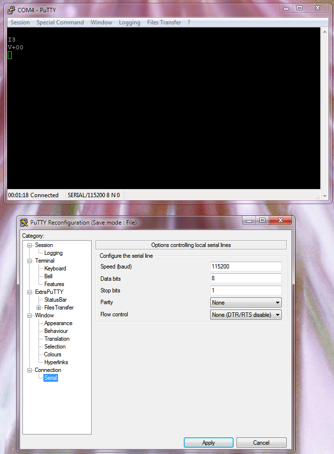Select the Terminal category
The width and height of the screenshot is (334, 454).
click(x=45, y=261)
